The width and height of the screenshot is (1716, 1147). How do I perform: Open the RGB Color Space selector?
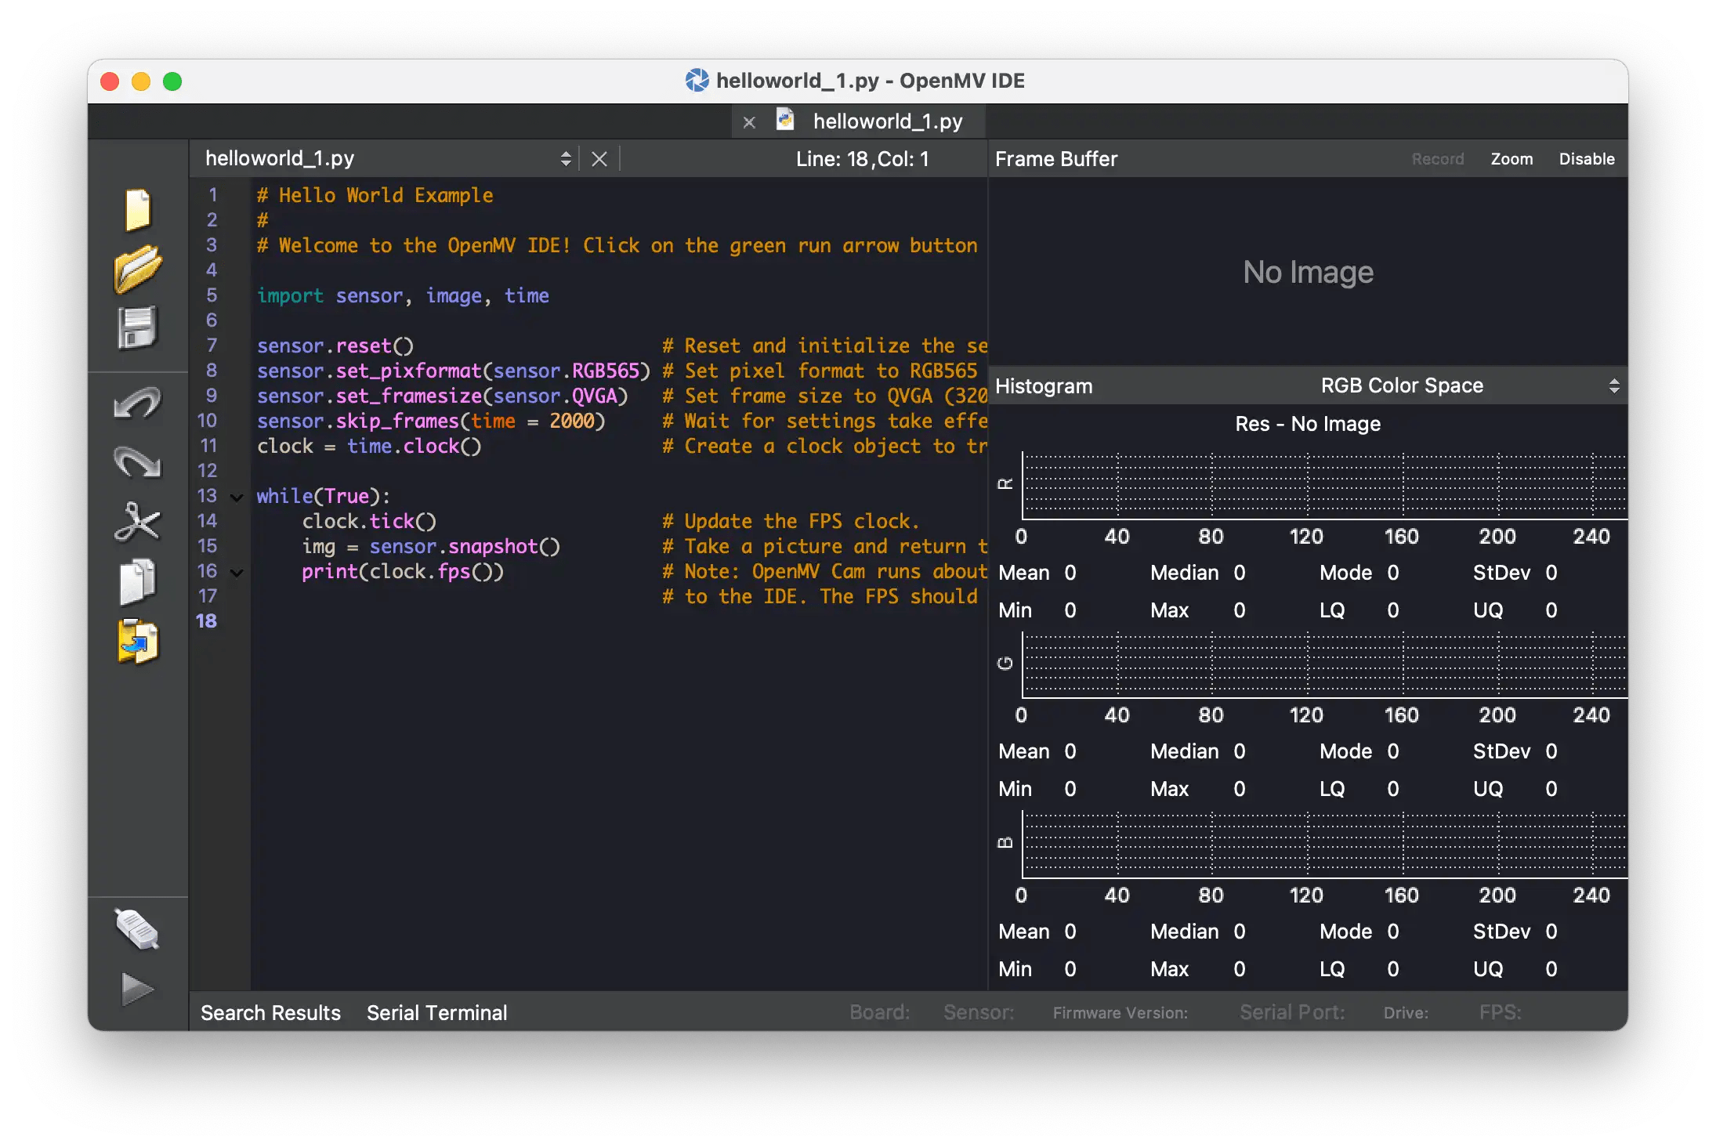point(1613,385)
